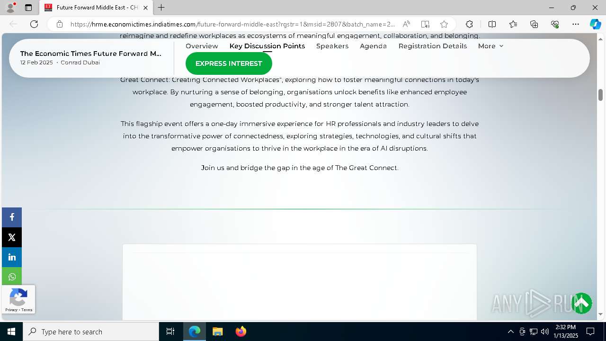Open Copilot sidebar
This screenshot has width=606, height=341.
point(595,24)
